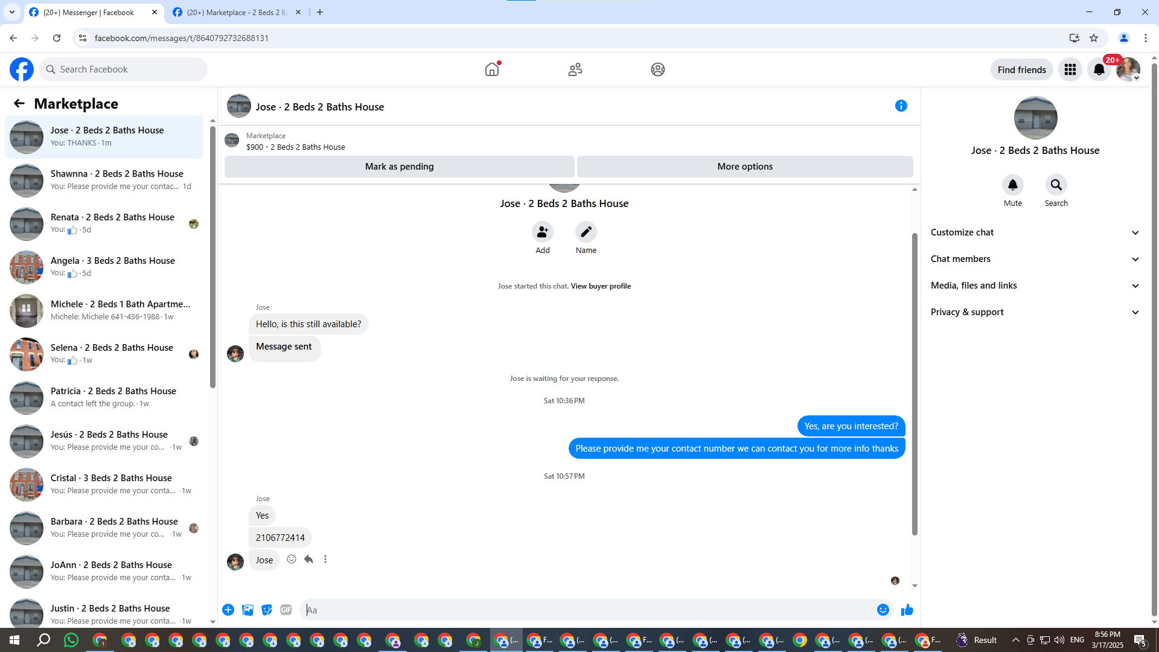
Task: Open the notifications bell icon
Action: tap(1099, 69)
